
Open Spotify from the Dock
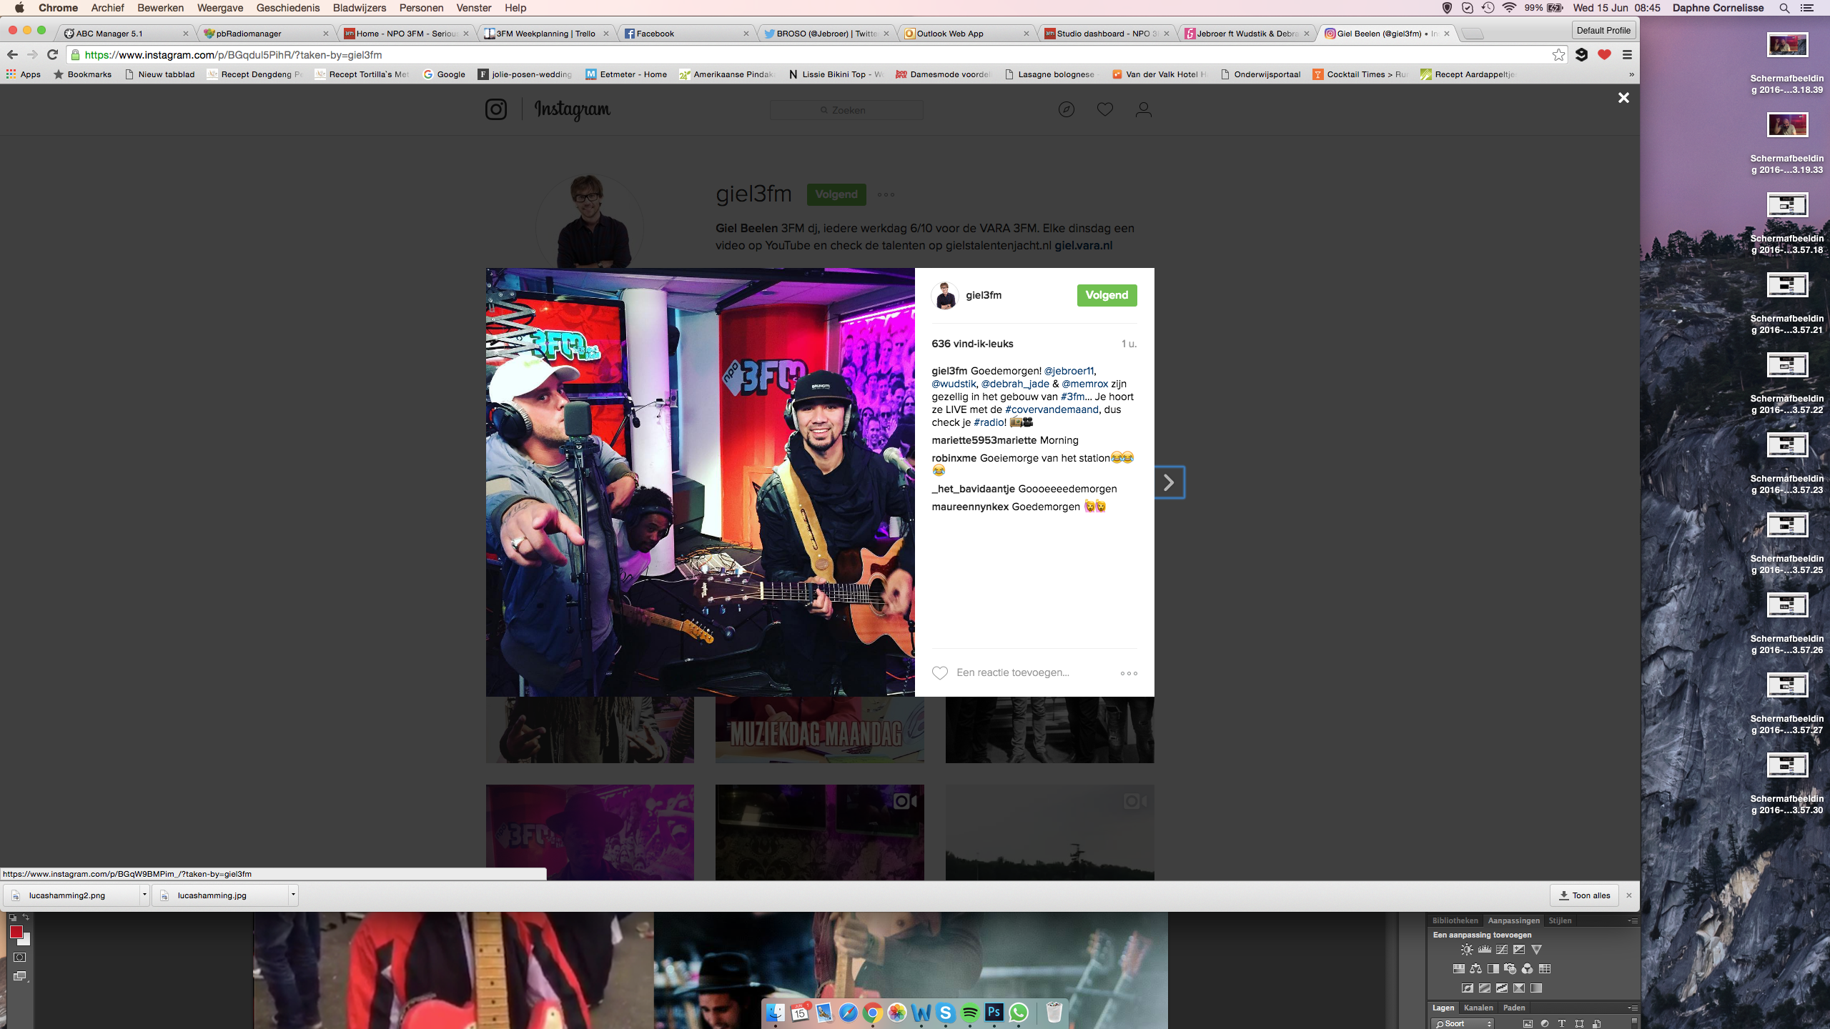click(x=970, y=1013)
